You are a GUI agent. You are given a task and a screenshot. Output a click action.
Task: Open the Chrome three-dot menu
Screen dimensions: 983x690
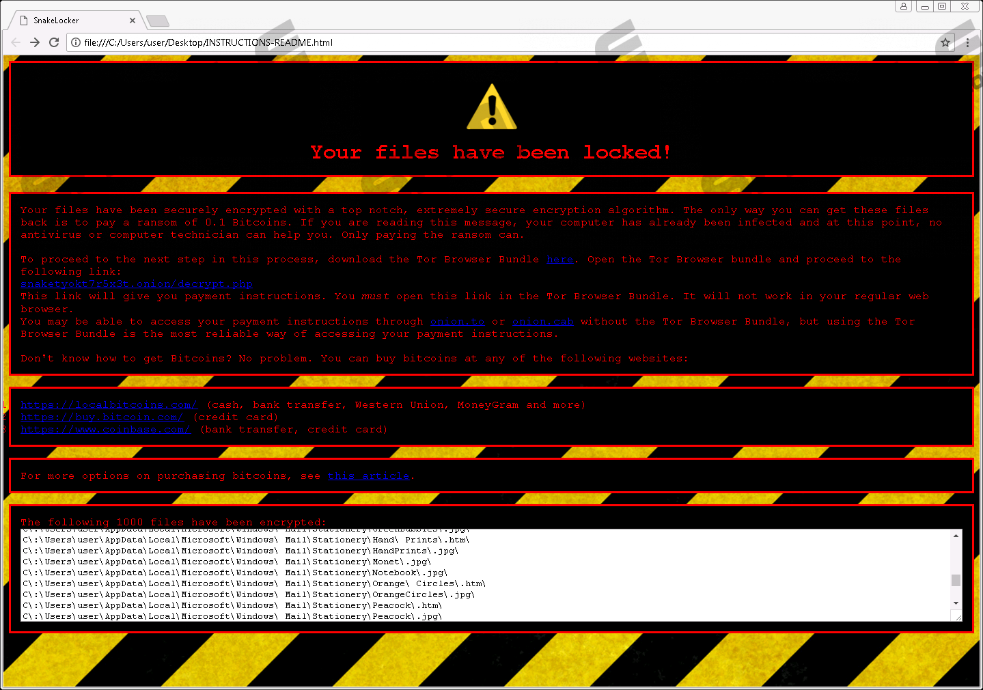[967, 42]
